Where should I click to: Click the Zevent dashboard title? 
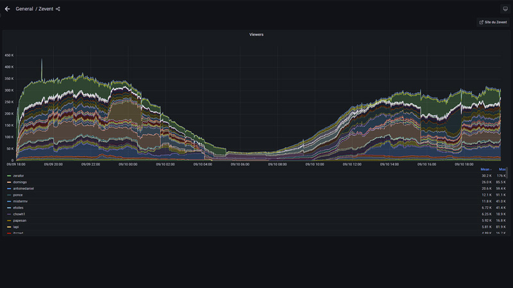[x=46, y=9]
